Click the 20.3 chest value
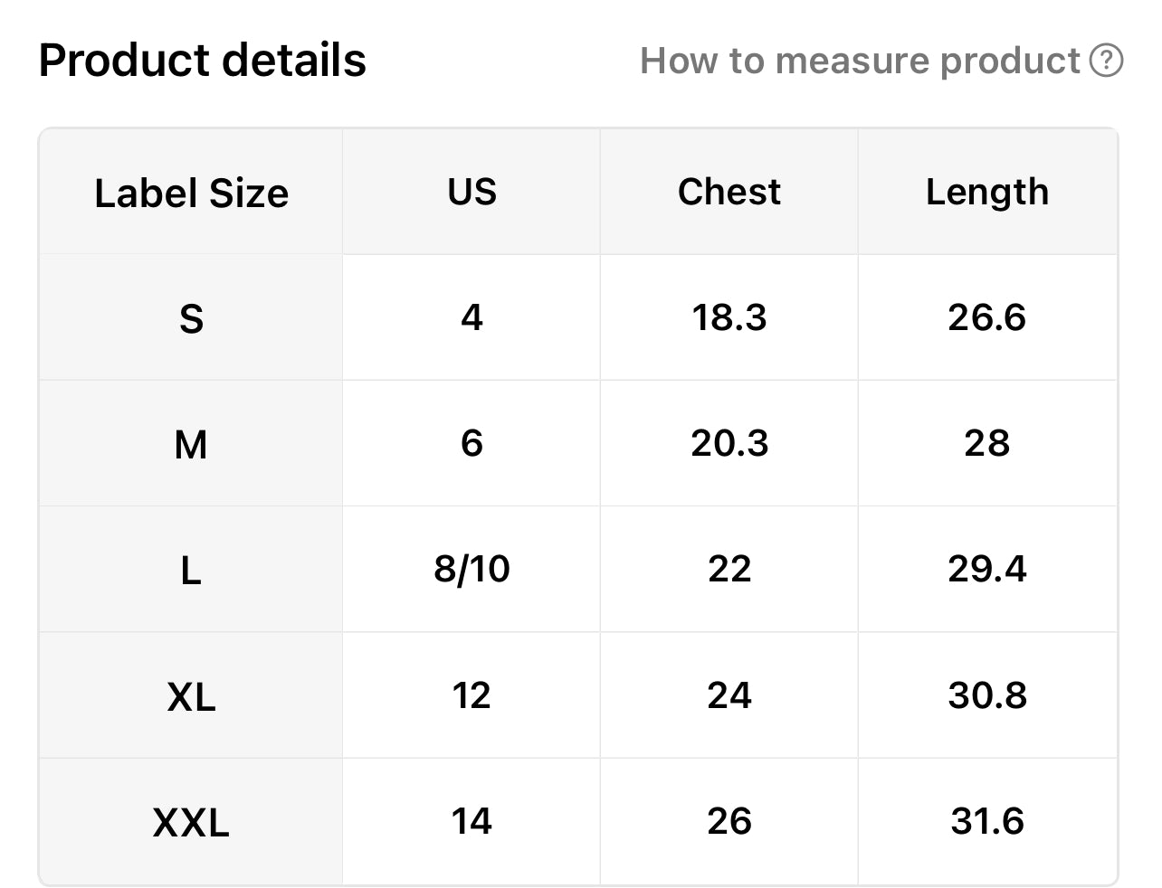This screenshot has width=1162, height=888. 729,443
